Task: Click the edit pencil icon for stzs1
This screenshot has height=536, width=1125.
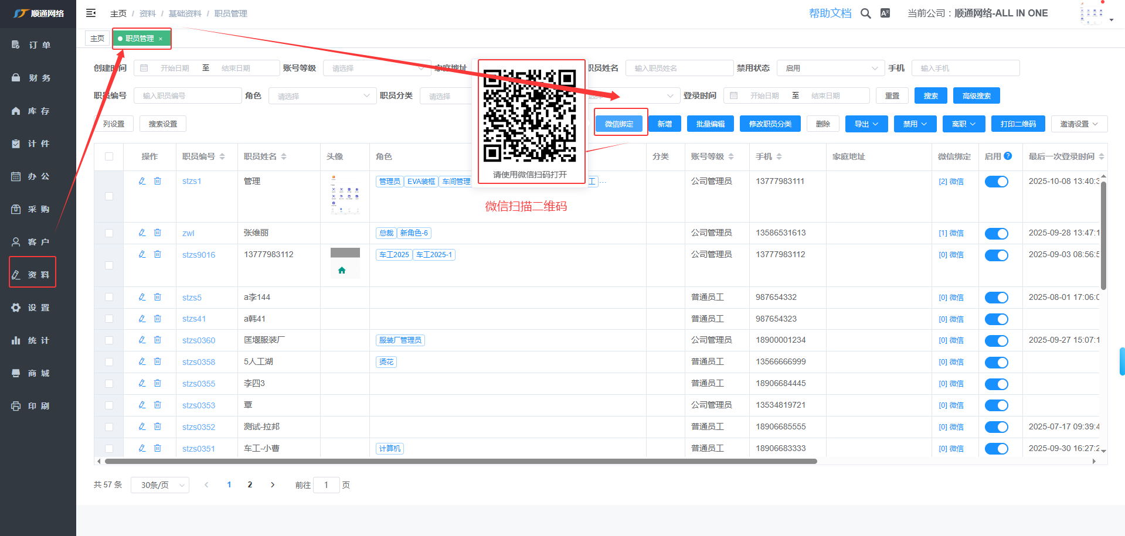Action: (x=142, y=181)
